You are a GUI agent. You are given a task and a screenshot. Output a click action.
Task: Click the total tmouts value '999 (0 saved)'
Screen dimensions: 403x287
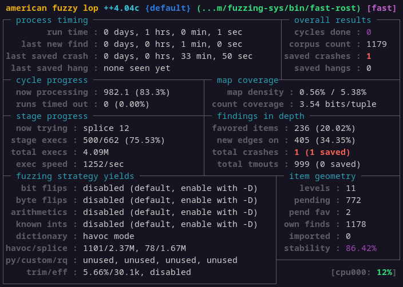click(x=327, y=164)
